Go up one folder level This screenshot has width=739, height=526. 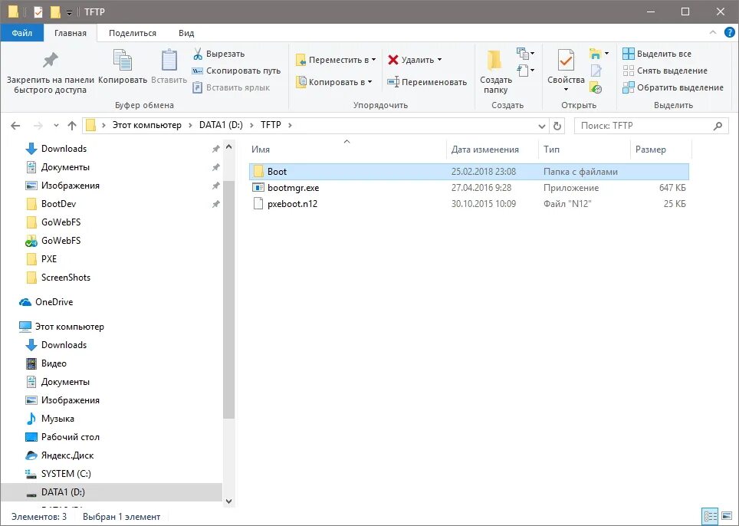(x=71, y=126)
